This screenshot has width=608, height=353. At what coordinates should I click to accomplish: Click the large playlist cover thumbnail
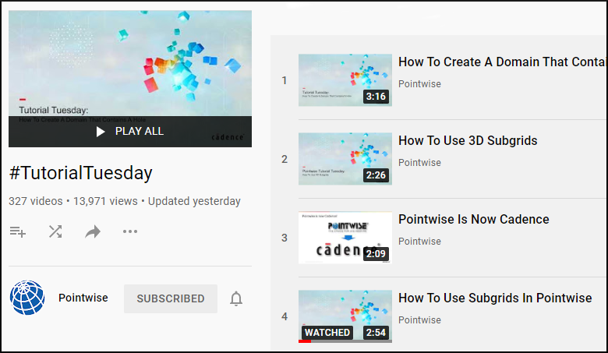(130, 70)
